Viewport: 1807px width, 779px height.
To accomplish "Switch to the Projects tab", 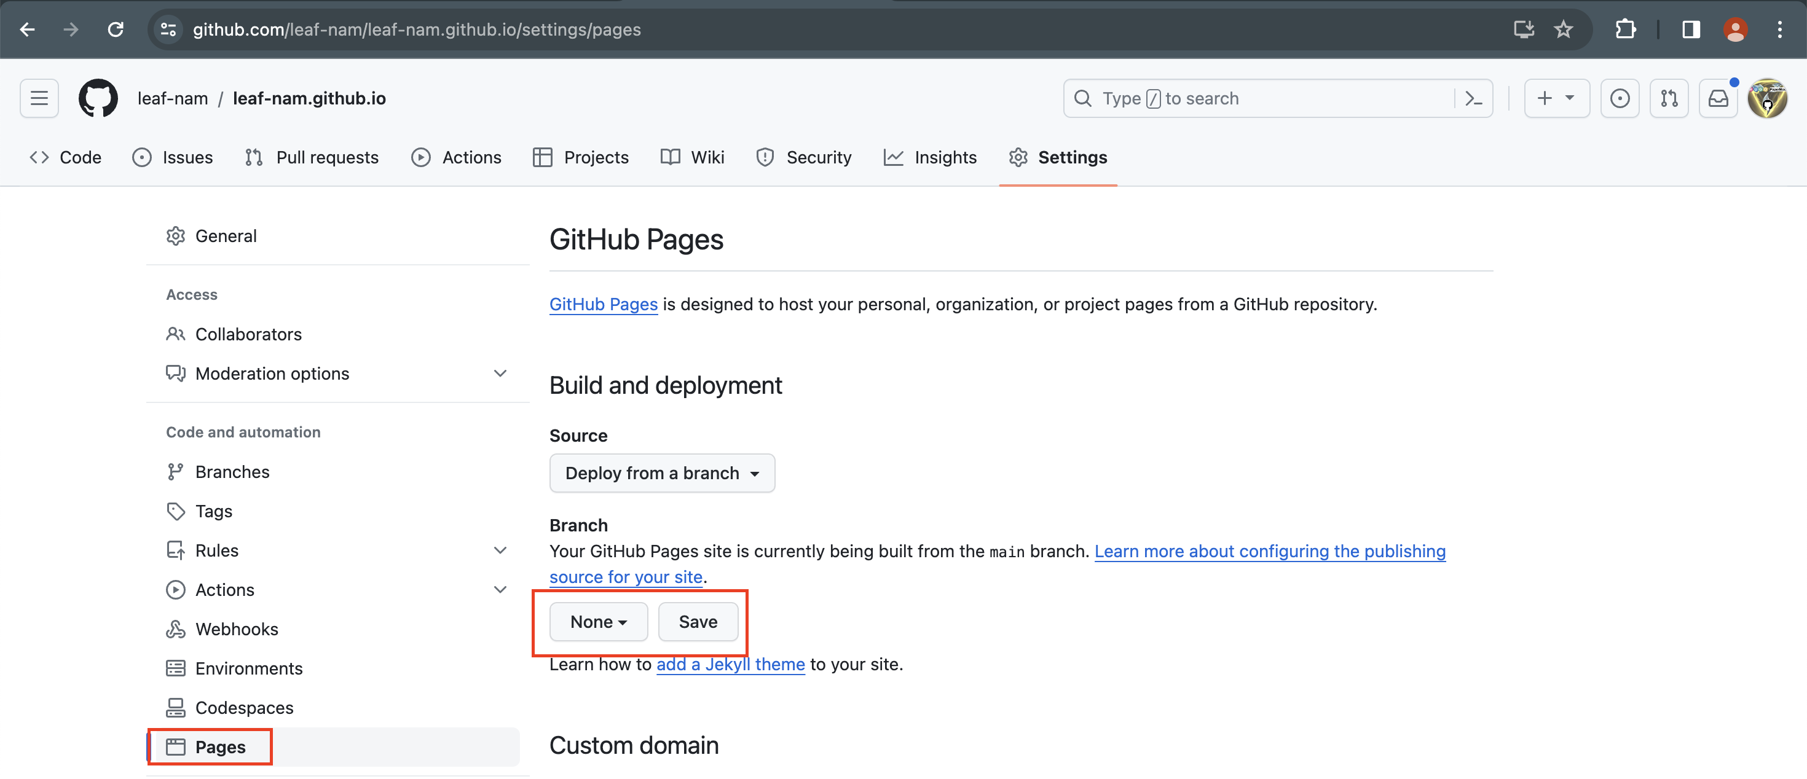I will pyautogui.click(x=581, y=157).
